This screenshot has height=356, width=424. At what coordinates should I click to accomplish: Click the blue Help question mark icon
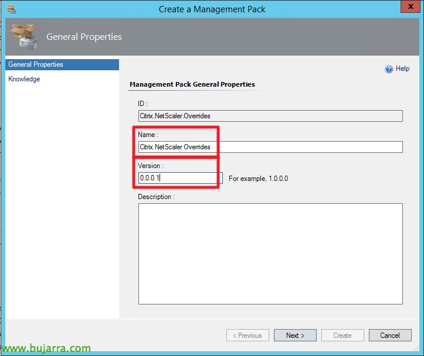click(389, 69)
